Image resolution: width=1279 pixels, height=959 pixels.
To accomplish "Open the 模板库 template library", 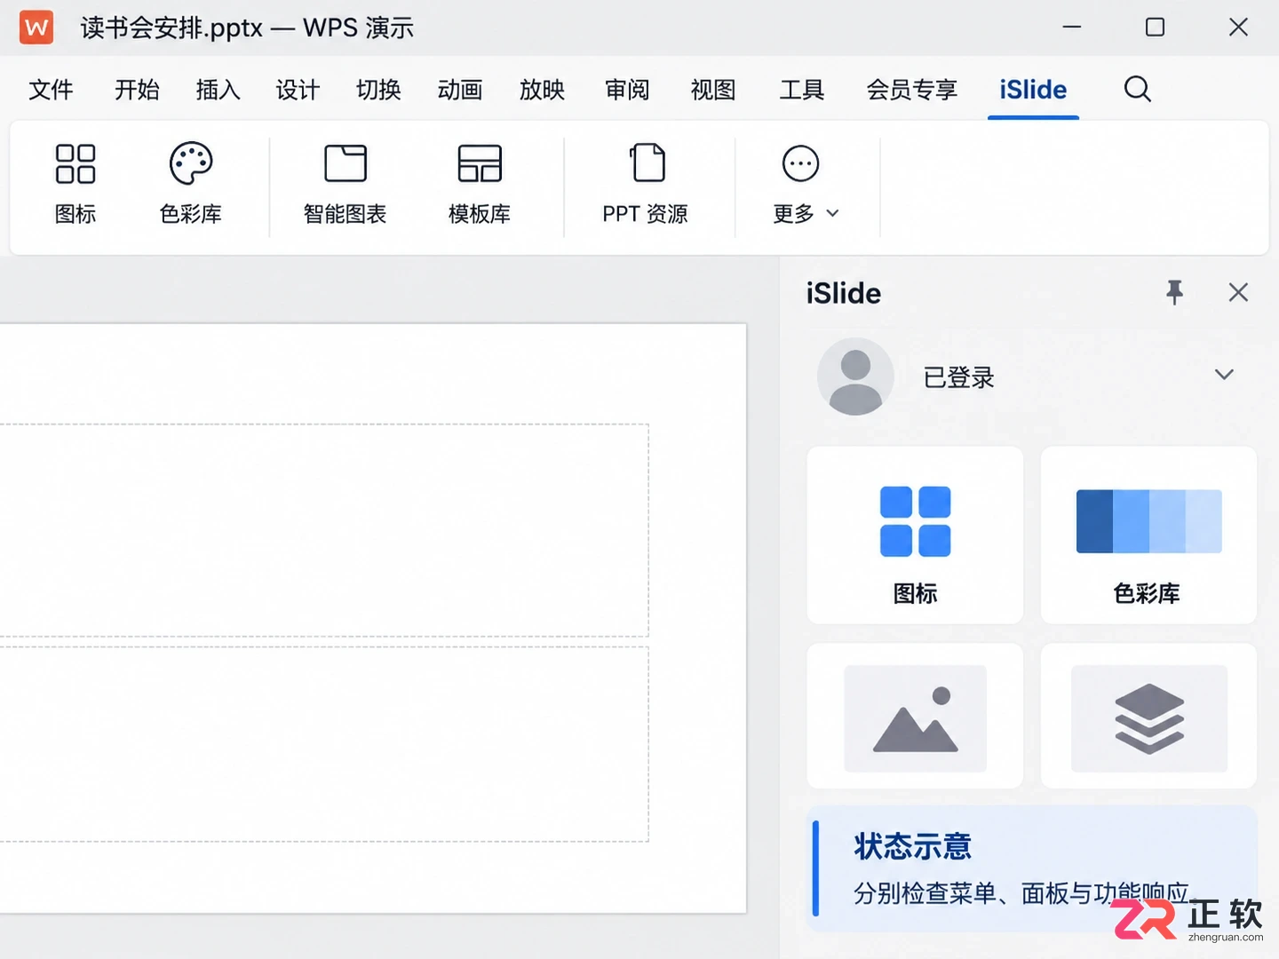I will (x=480, y=185).
